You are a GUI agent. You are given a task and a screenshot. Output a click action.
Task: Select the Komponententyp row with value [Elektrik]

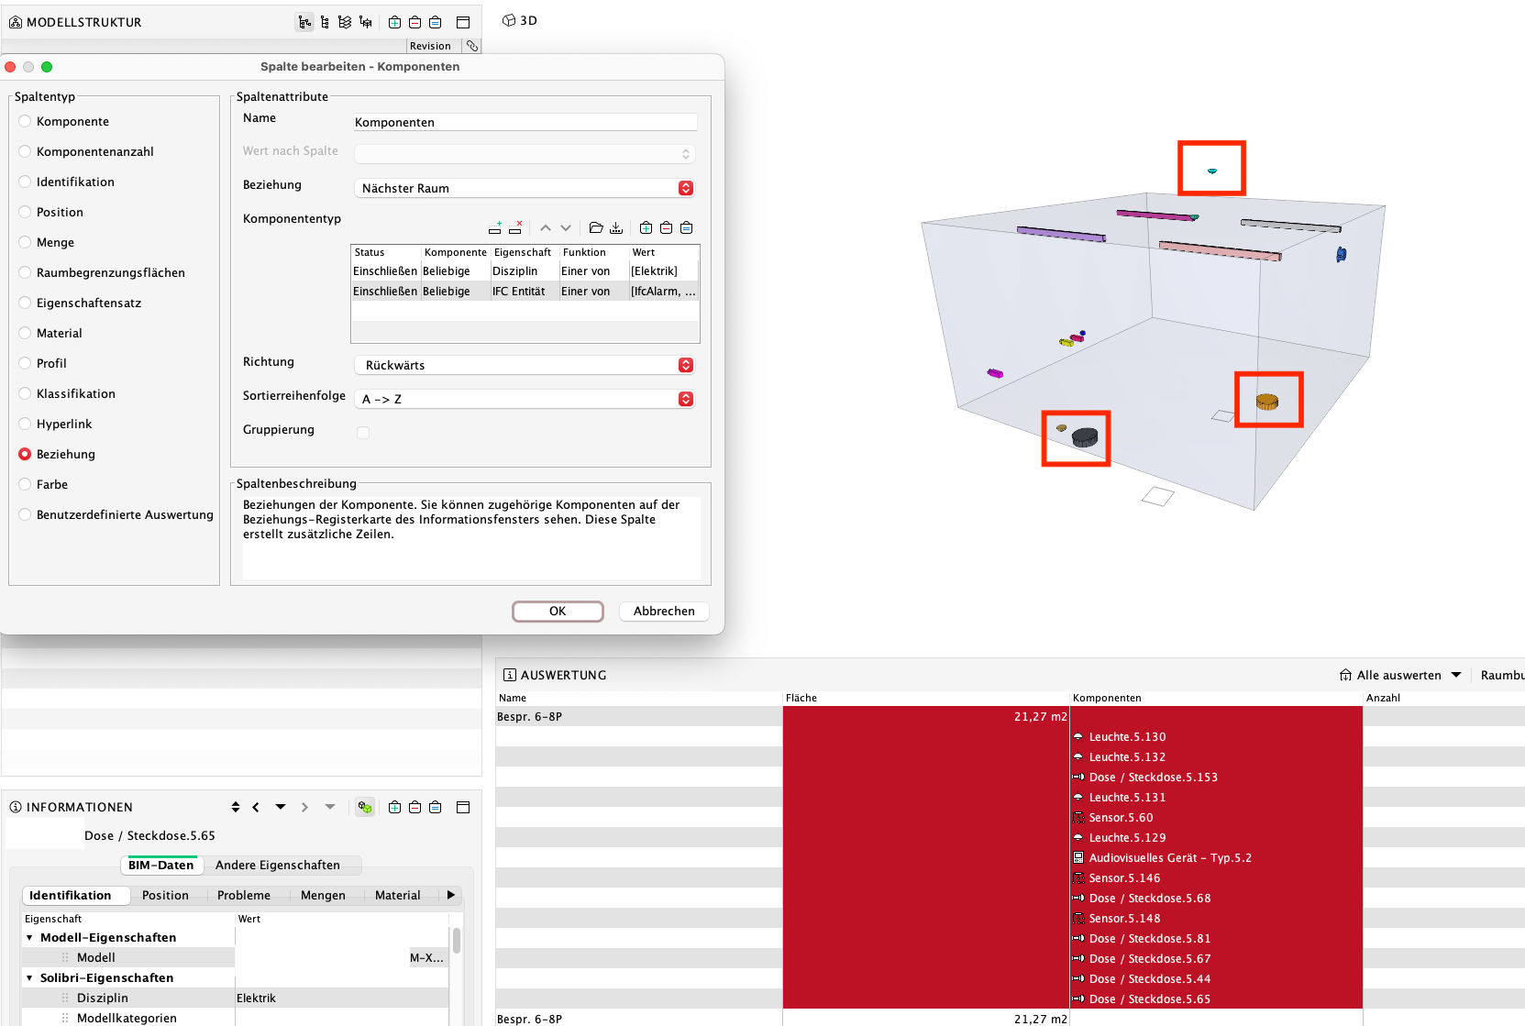[x=525, y=271]
